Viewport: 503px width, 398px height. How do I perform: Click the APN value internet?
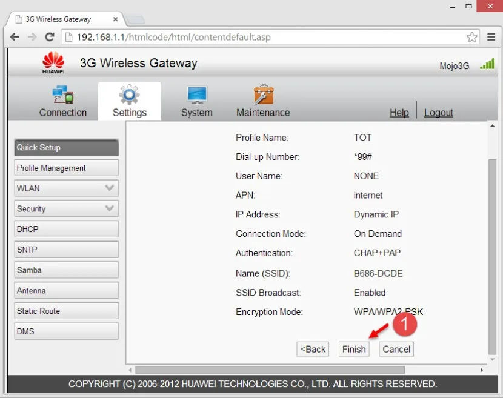(368, 195)
